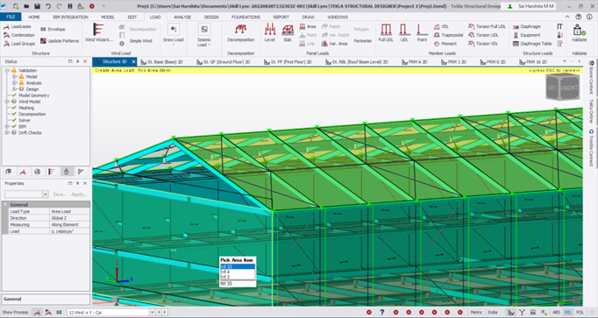Run the Validate command
This screenshot has height=318, width=598.
[x=579, y=33]
